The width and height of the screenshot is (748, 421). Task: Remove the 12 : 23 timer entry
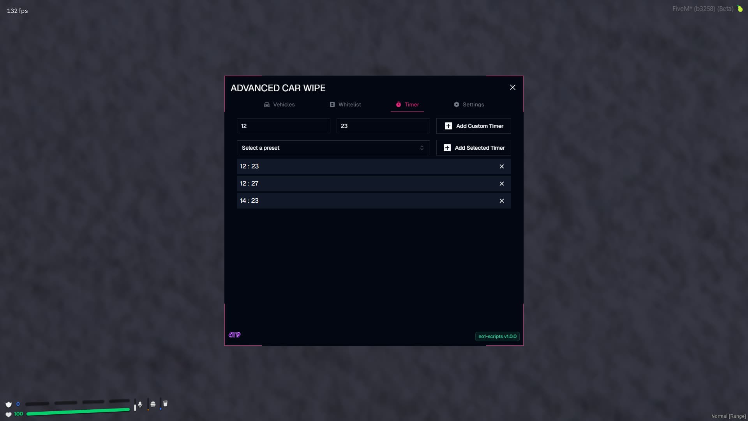(x=502, y=166)
